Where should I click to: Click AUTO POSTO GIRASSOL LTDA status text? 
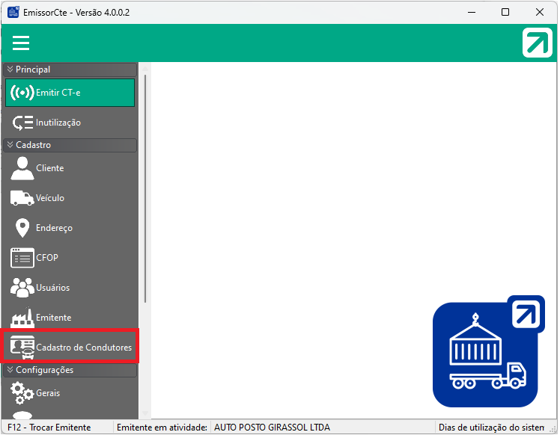tap(272, 428)
